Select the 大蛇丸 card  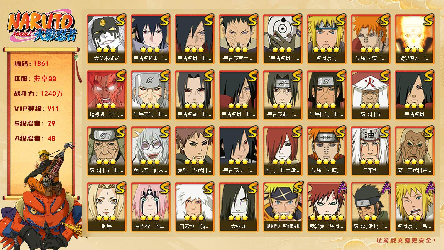tap(238, 207)
